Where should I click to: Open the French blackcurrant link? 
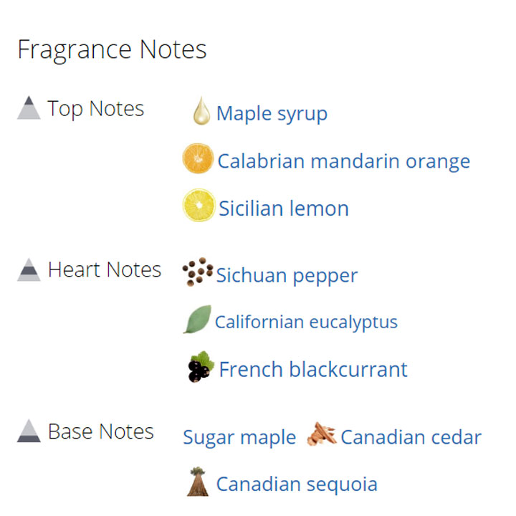coord(313,369)
